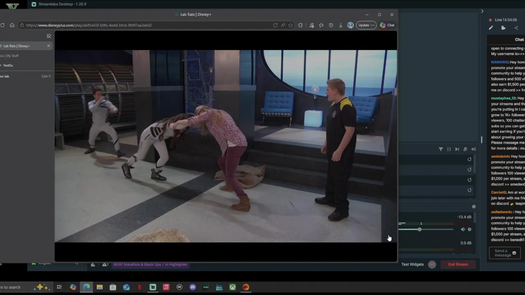
Task: Click the mustaphaa_12 chat username
Action: [x=503, y=98]
